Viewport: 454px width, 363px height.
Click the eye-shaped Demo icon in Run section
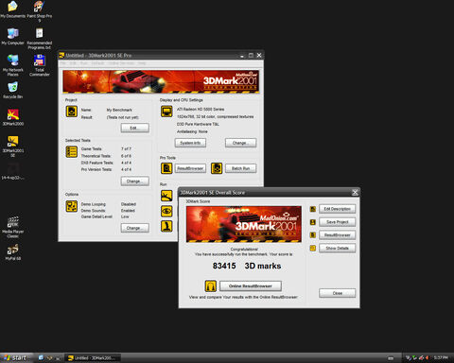[x=166, y=211]
